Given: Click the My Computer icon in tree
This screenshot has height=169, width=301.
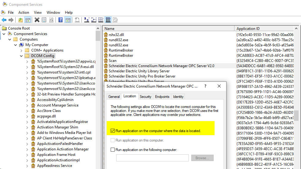Looking at the screenshot, I should click(x=21, y=45).
